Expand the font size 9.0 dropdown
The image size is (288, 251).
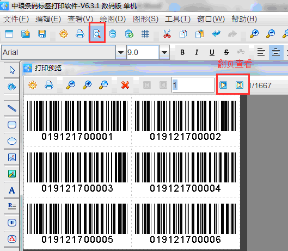click(164, 52)
